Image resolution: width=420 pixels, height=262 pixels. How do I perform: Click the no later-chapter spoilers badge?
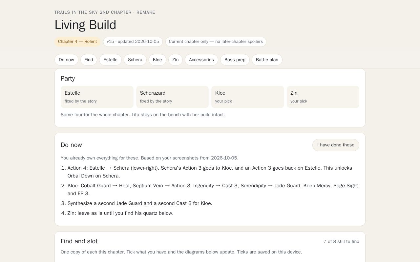coord(216,42)
